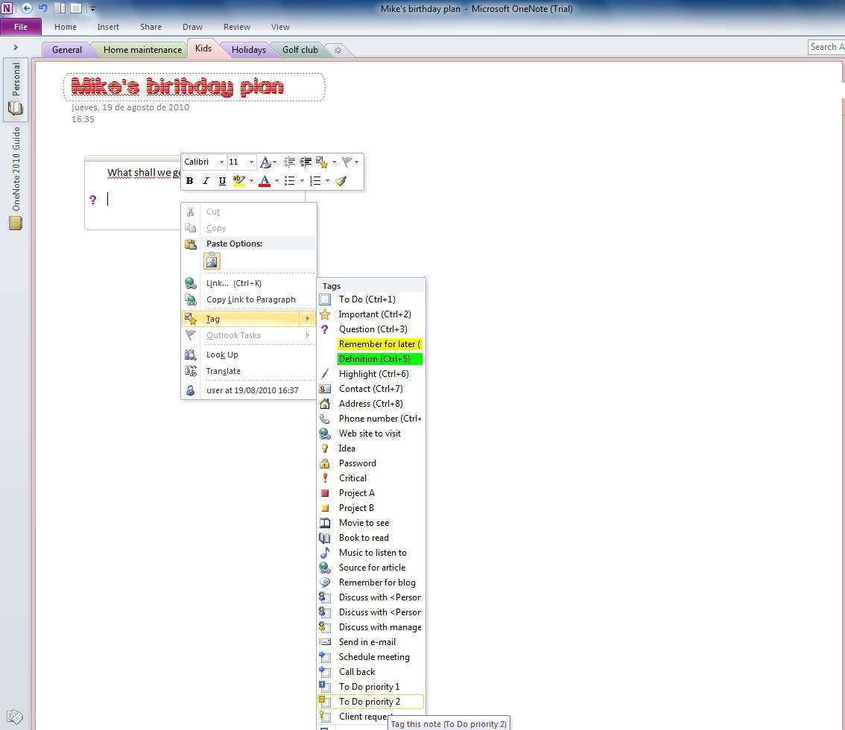This screenshot has width=845, height=730.
Task: Select the Critical exclamation tag
Action: [x=371, y=478]
